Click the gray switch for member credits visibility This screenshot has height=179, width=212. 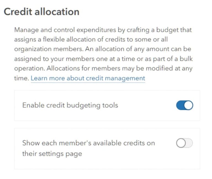184,143
